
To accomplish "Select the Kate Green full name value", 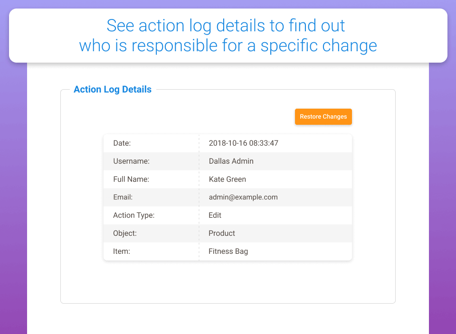I will (x=227, y=179).
